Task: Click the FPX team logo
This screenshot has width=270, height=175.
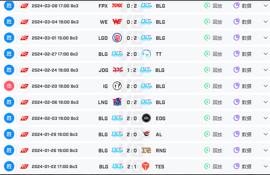Action: 117,6
